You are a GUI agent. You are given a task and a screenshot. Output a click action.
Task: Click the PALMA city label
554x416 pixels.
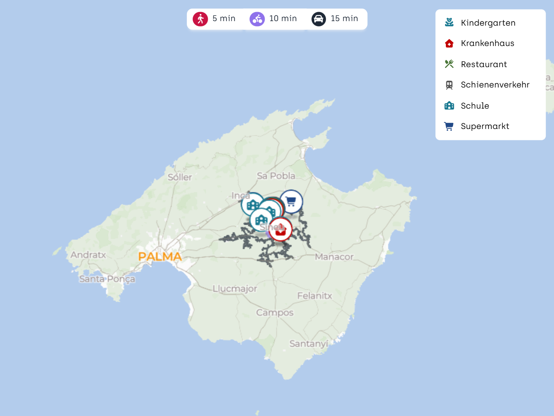(160, 257)
